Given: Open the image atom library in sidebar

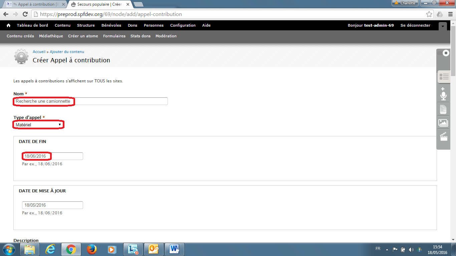Looking at the screenshot, I should point(443,123).
